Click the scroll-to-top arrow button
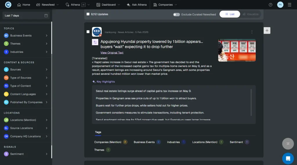297x165 pixels. coord(288,144)
